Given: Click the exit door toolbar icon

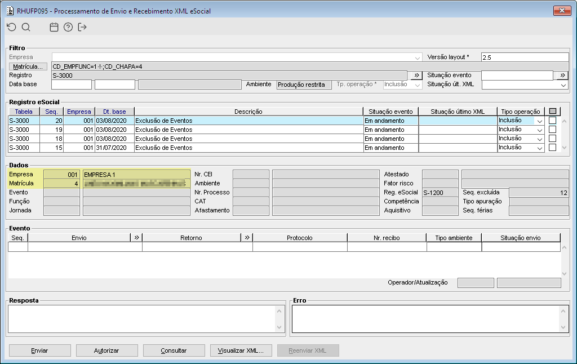Looking at the screenshot, I should [x=82, y=27].
